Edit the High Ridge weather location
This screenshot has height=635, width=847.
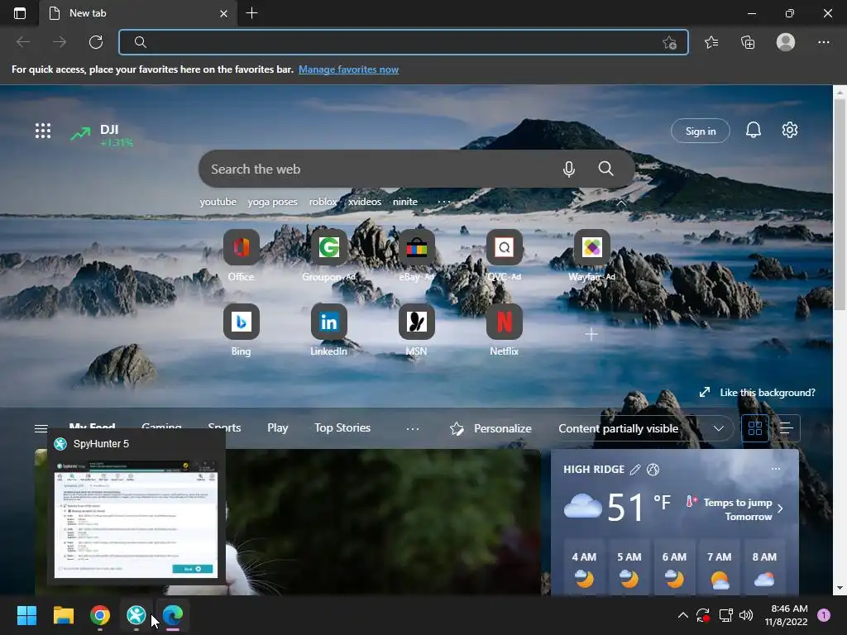635,470
